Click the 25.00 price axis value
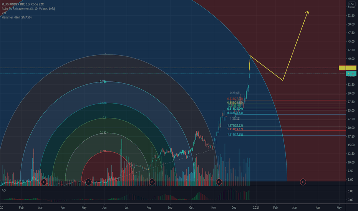358x211 pixels. [x=351, y=110]
